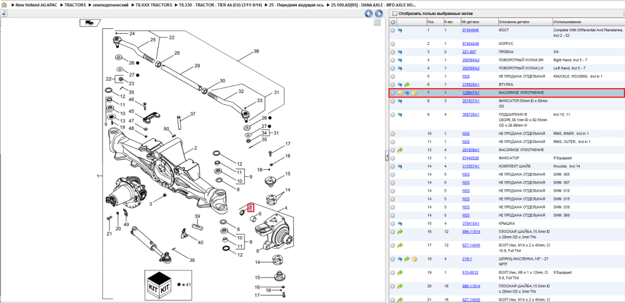Click 'Описание детали' column header
The width and height of the screenshot is (625, 303).
click(x=524, y=22)
